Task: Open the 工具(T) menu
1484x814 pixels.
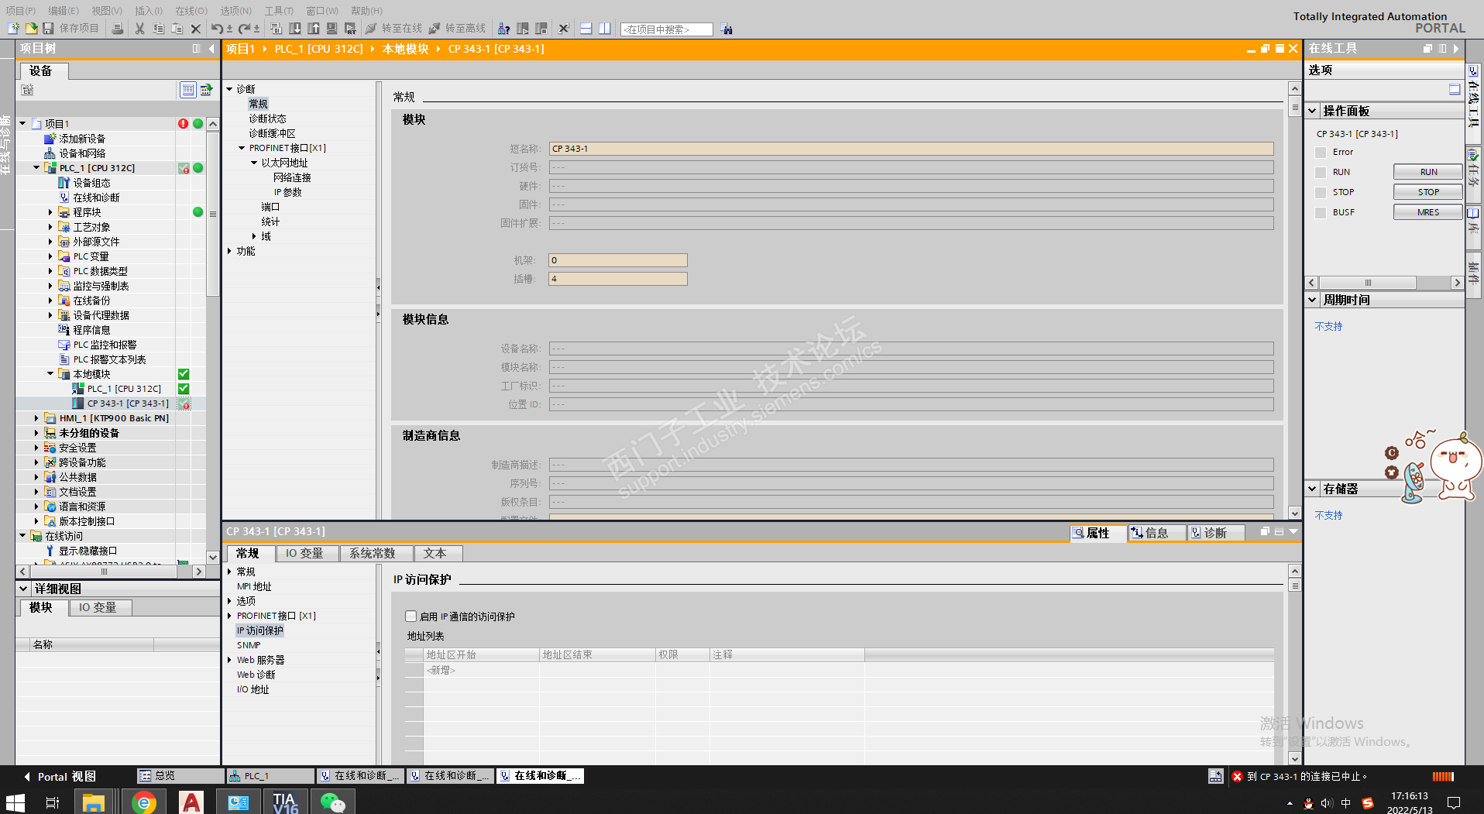Action: tap(279, 11)
